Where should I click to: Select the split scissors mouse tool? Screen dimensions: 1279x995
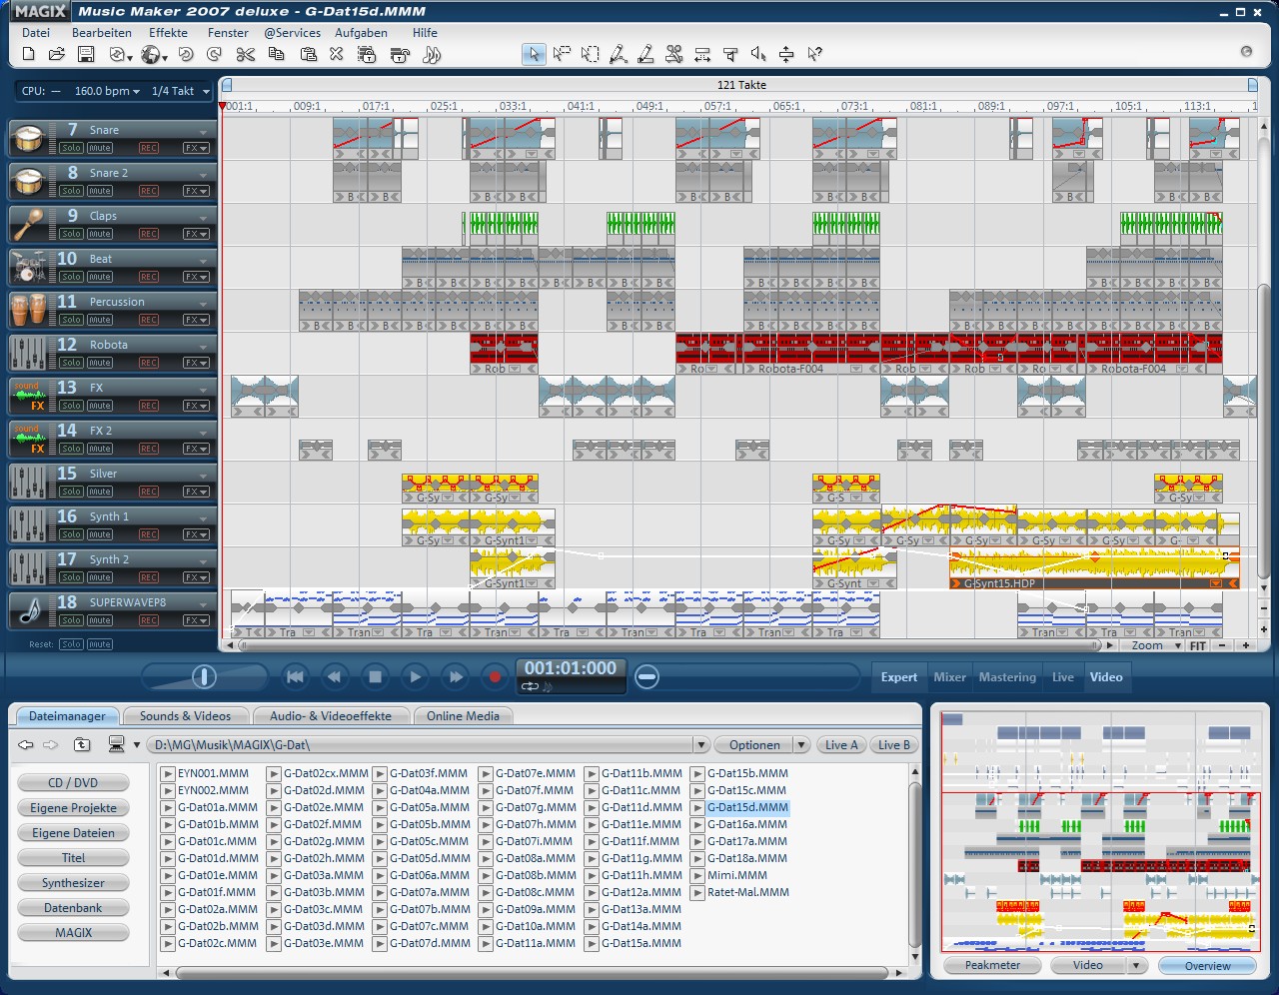coord(674,54)
